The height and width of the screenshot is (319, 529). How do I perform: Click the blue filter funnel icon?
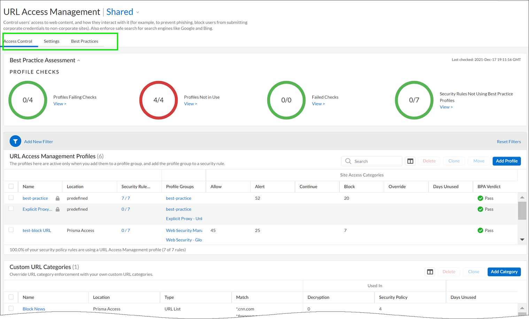[15, 141]
